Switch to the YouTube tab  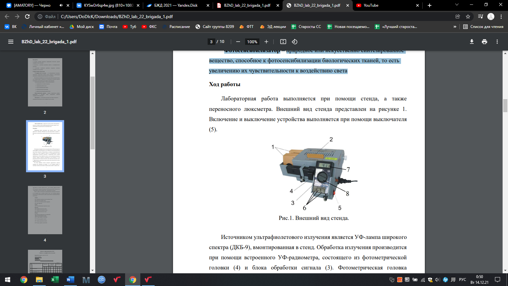pos(387,5)
